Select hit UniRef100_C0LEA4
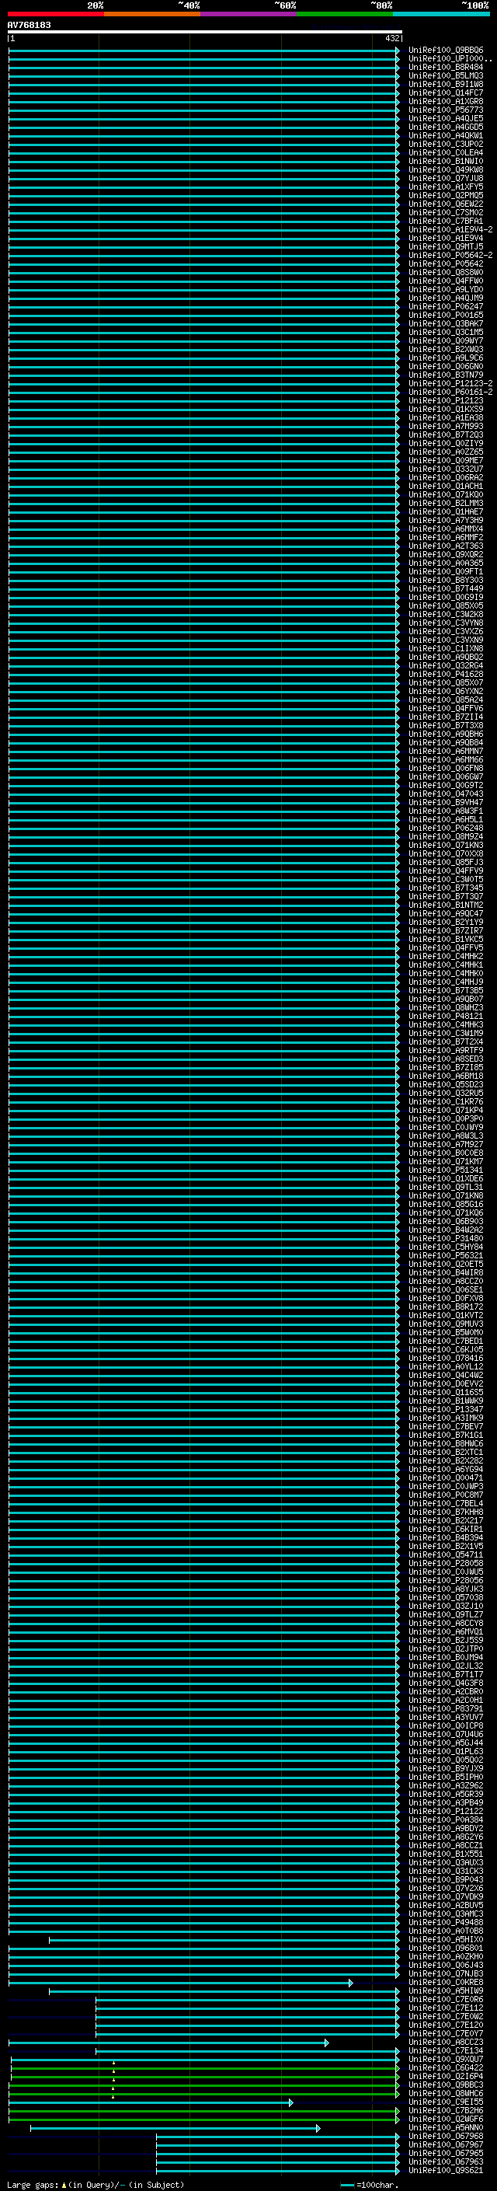The image size is (497, 2191). click(x=446, y=153)
